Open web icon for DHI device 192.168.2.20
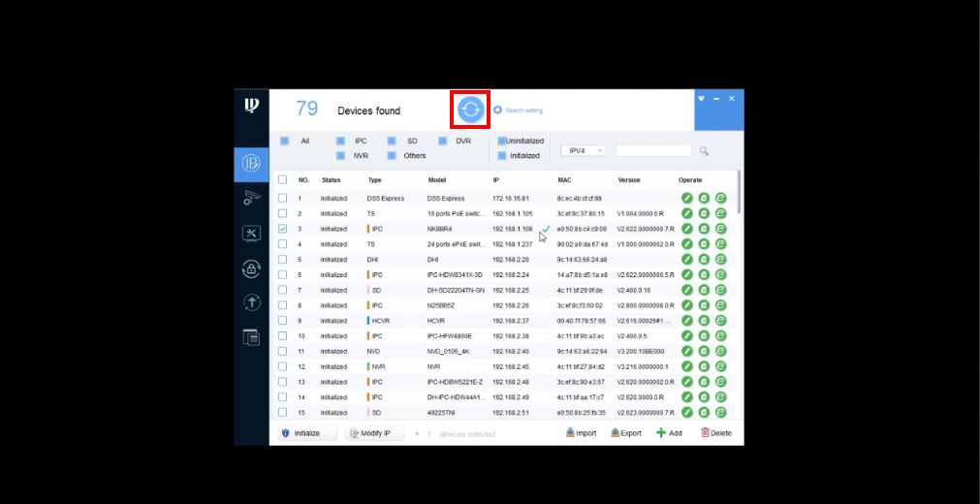980x504 pixels. tap(720, 259)
